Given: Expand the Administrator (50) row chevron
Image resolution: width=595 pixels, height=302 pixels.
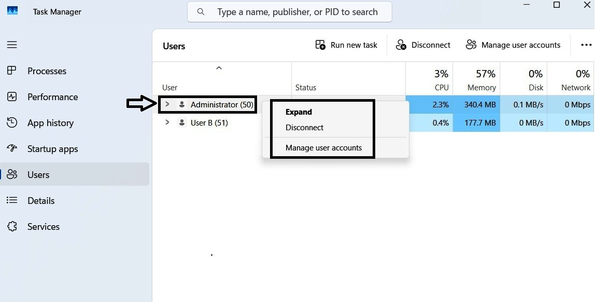Looking at the screenshot, I should (x=167, y=104).
